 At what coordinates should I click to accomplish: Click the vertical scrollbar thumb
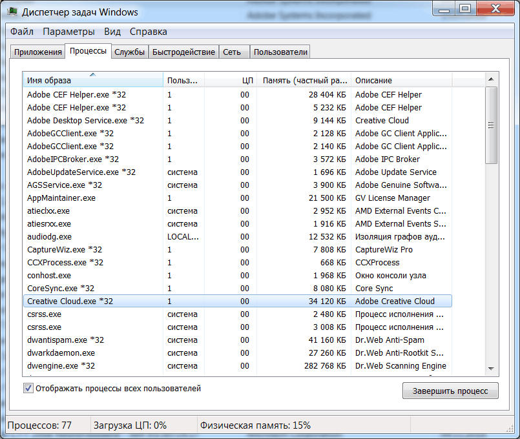point(491,125)
